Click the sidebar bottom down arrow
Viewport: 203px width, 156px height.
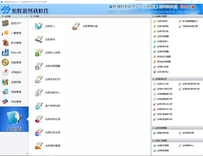pyautogui.click(x=27, y=154)
